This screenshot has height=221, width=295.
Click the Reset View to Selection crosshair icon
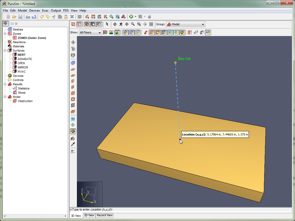pyautogui.click(x=145, y=24)
